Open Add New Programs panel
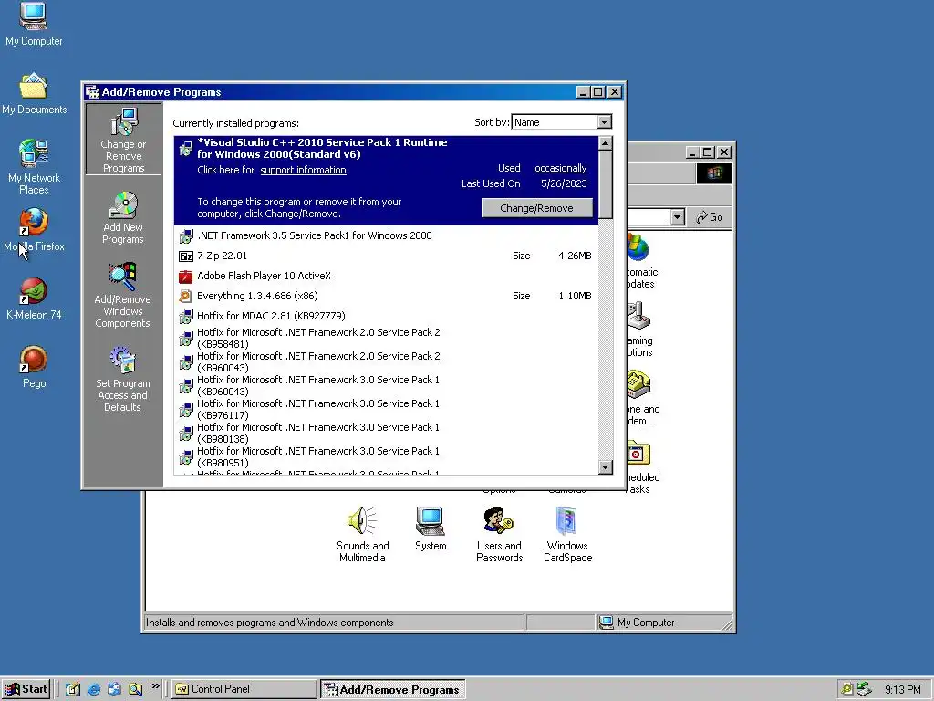This screenshot has width=934, height=701. (123, 218)
